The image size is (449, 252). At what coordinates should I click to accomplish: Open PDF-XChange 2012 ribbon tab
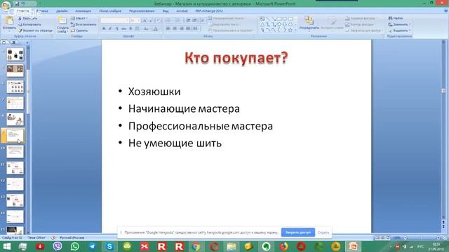click(209, 11)
